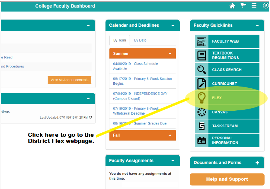Switch to the By Date tab
The width and height of the screenshot is (270, 189).
[x=140, y=40]
